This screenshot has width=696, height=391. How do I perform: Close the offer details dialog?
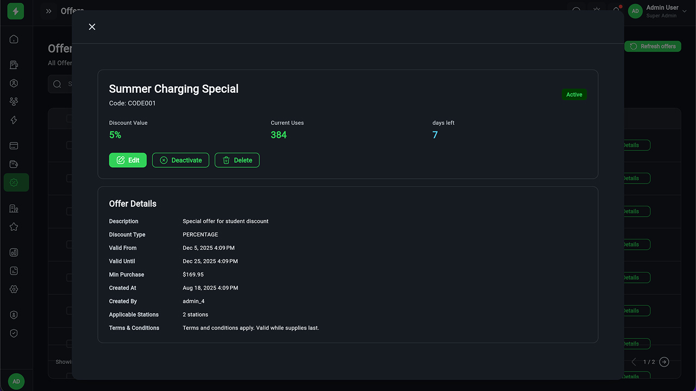pos(92,27)
